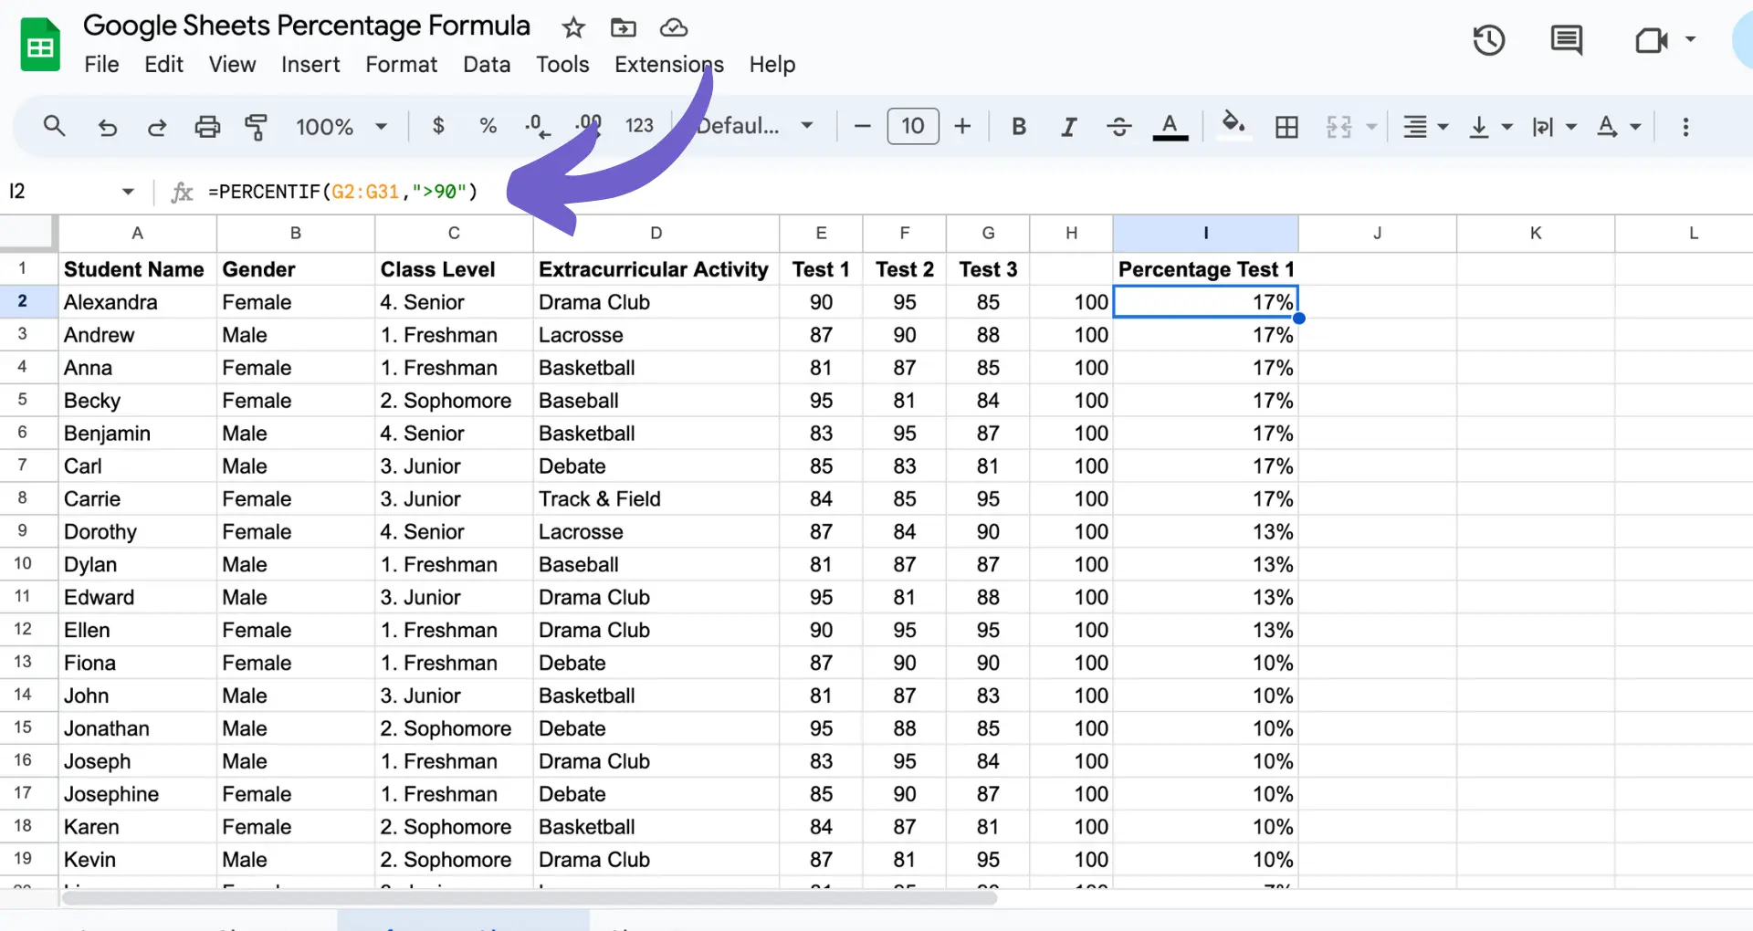Select the Josephine name cell

click(x=138, y=794)
